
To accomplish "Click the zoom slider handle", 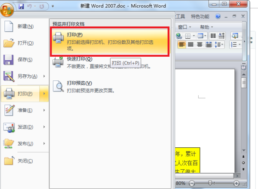I will (210, 183).
